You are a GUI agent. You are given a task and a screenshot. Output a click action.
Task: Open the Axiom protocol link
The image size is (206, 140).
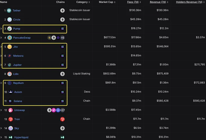(x=18, y=92)
